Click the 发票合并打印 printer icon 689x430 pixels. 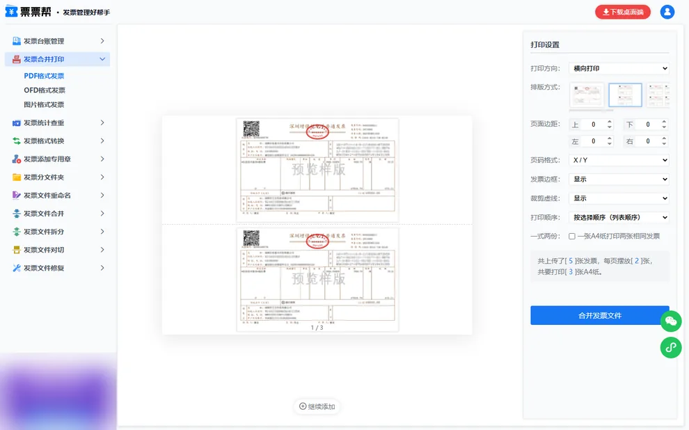[17, 59]
